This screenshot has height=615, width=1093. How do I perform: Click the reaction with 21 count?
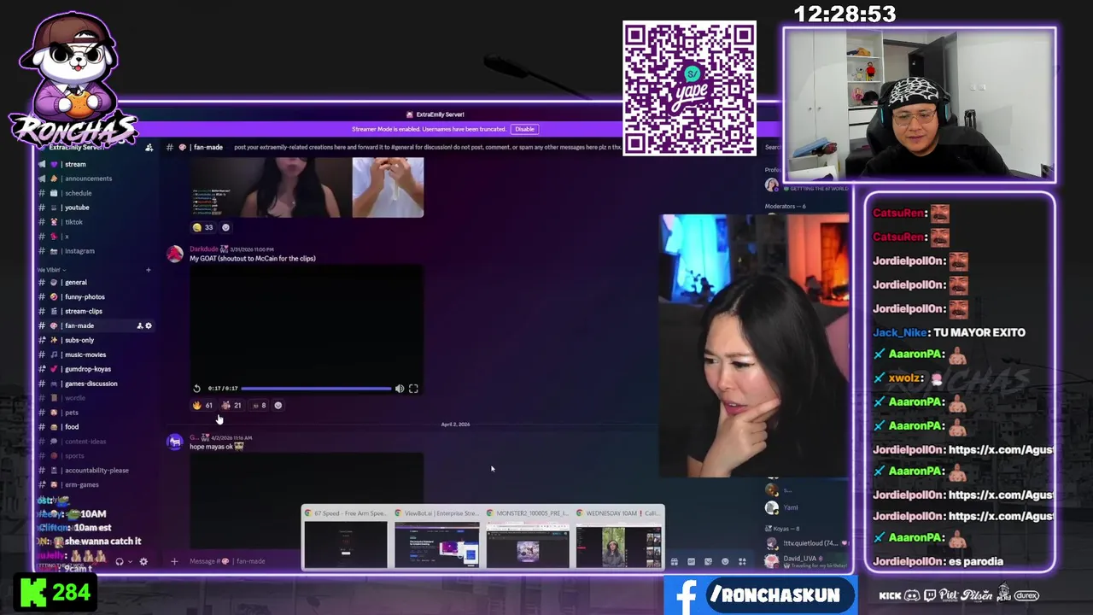(231, 406)
